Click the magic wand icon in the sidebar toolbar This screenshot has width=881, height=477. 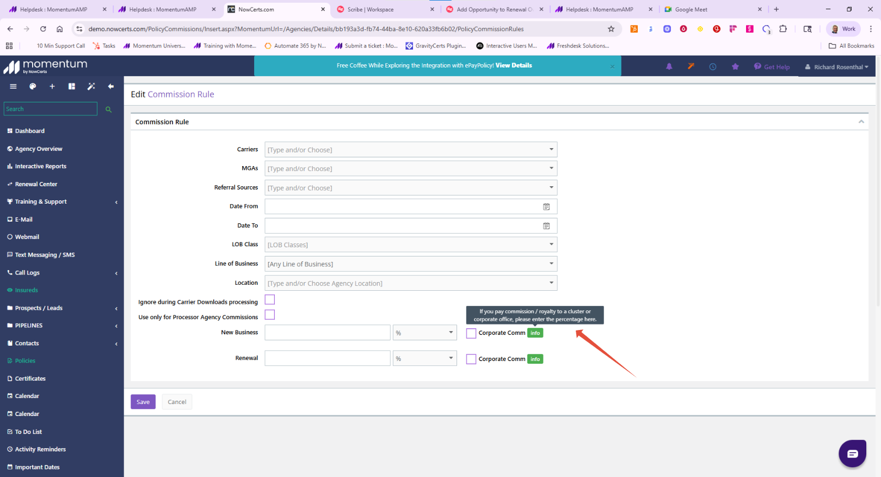pyautogui.click(x=91, y=87)
